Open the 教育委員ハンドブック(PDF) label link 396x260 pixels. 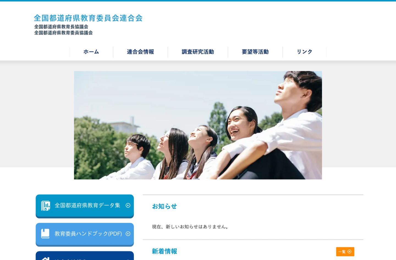pos(88,234)
